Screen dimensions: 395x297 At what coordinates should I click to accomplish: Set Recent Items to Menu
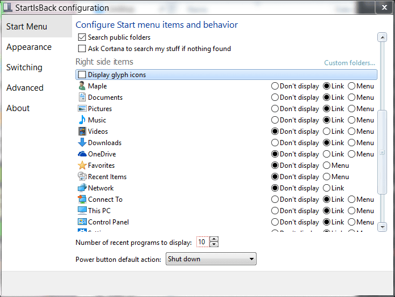(326, 176)
